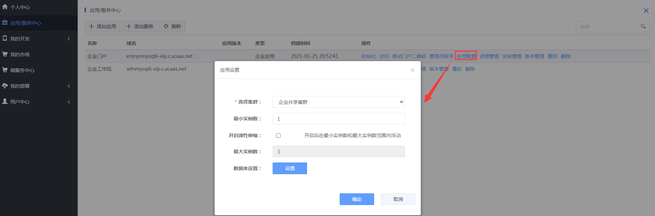Click the 刷新 refresh button
This screenshot has height=216, width=655.
point(172,26)
